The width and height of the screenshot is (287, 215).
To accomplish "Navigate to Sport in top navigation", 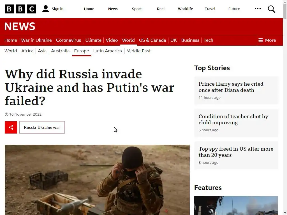I will [137, 9].
